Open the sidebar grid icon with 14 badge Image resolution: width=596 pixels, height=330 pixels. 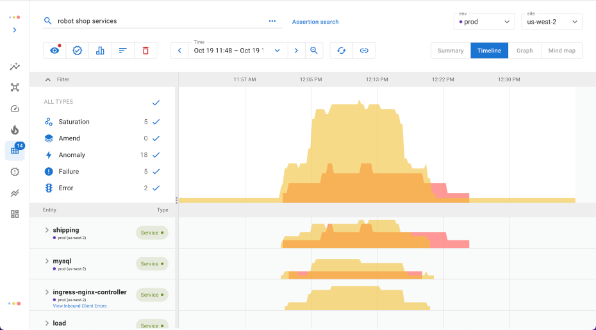click(15, 151)
